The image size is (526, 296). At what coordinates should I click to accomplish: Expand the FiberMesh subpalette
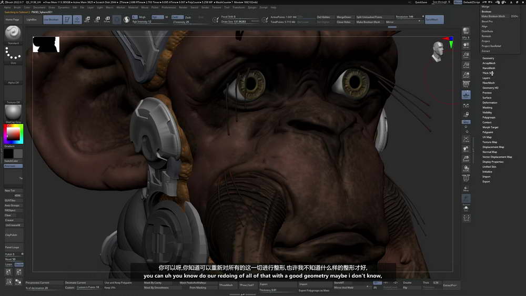pos(489,83)
